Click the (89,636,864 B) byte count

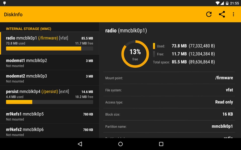[202, 62]
